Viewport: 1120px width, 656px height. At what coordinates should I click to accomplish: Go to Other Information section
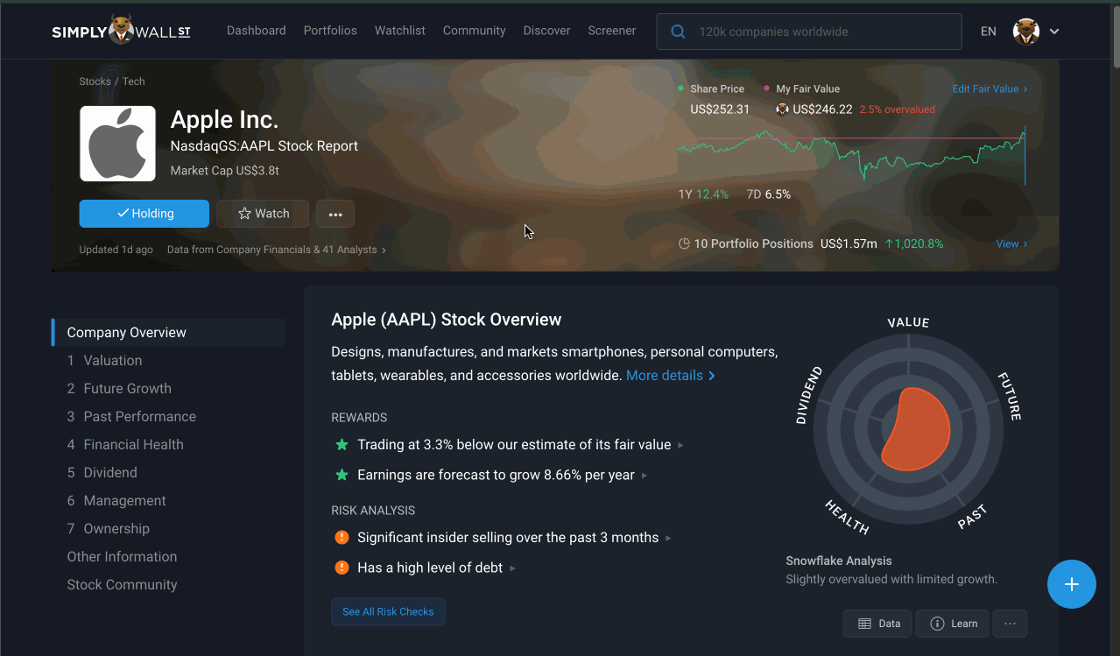tap(122, 557)
